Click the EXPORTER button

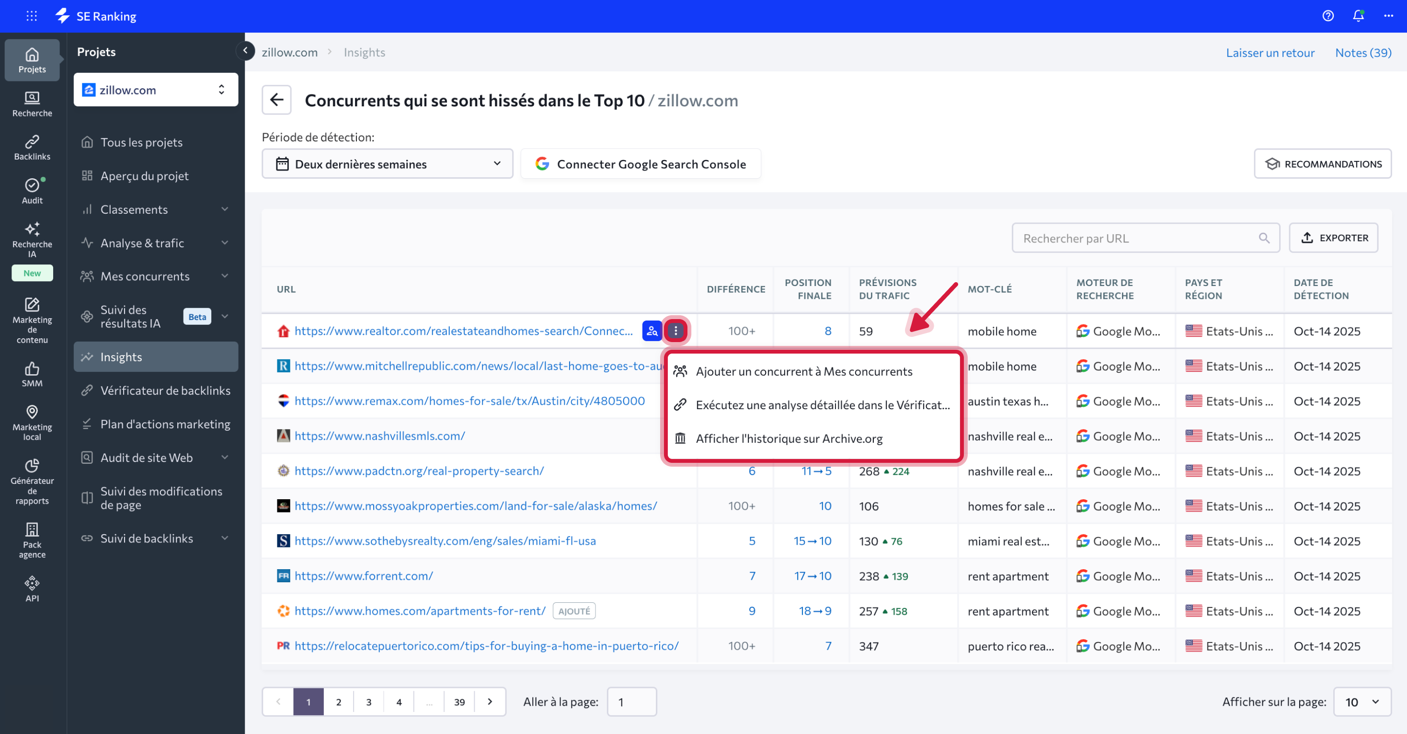[1333, 238]
